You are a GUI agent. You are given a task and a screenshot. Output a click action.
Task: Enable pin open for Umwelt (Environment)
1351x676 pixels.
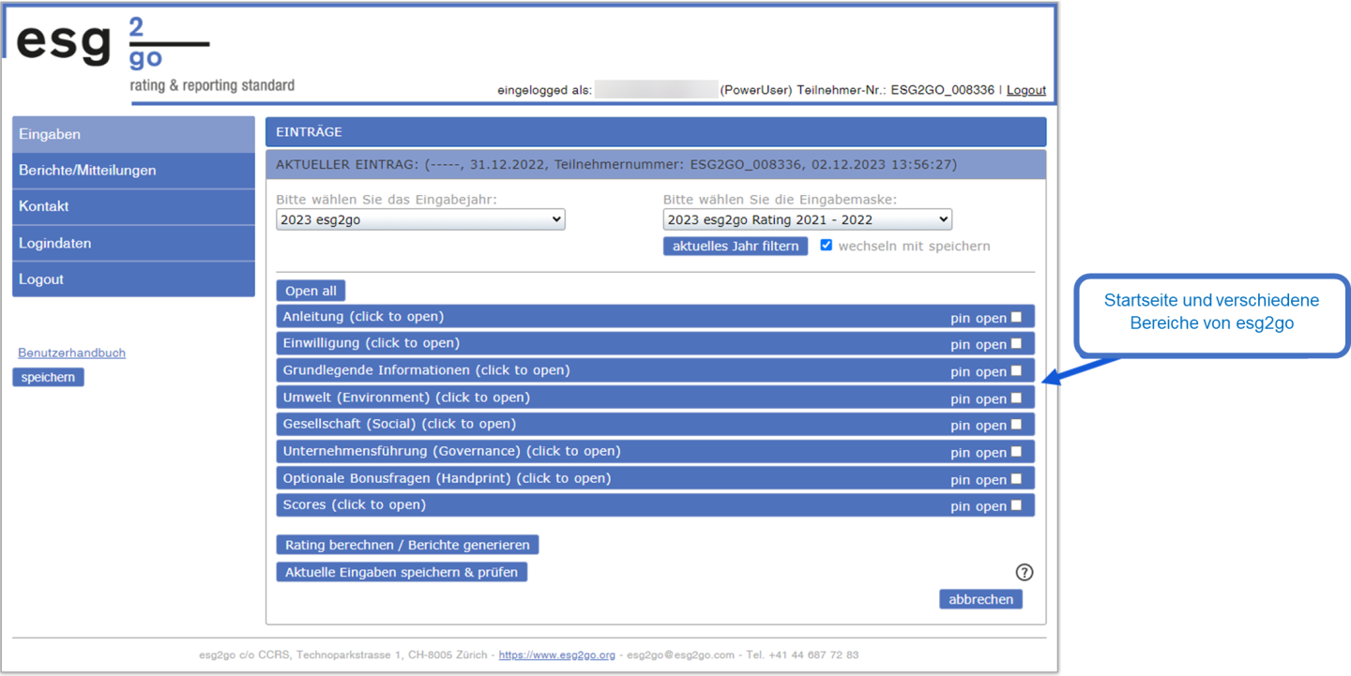point(1016,398)
